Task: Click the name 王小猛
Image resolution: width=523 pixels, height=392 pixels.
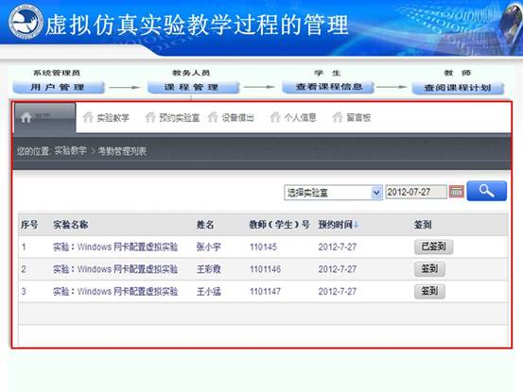Action: 208,292
